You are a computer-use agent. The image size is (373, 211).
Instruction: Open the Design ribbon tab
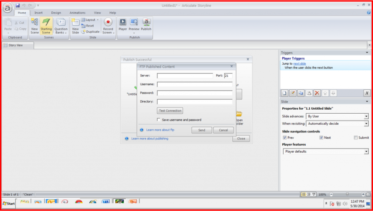pyautogui.click(x=56, y=13)
